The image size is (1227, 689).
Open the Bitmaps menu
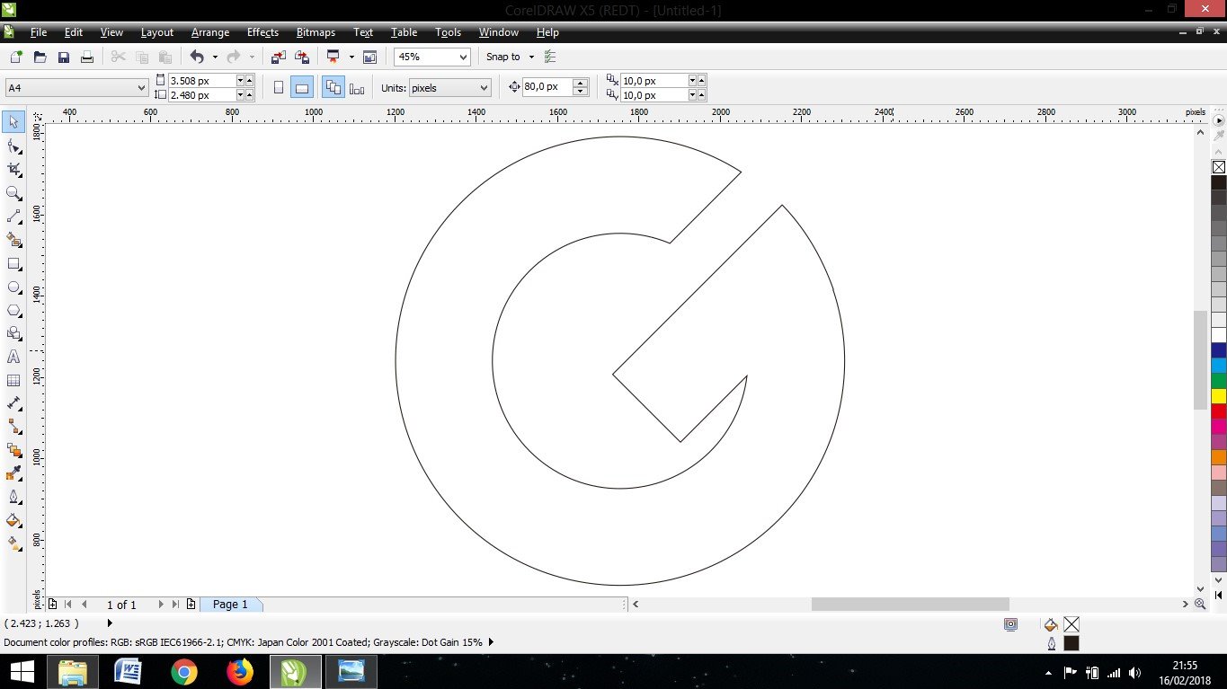(316, 32)
